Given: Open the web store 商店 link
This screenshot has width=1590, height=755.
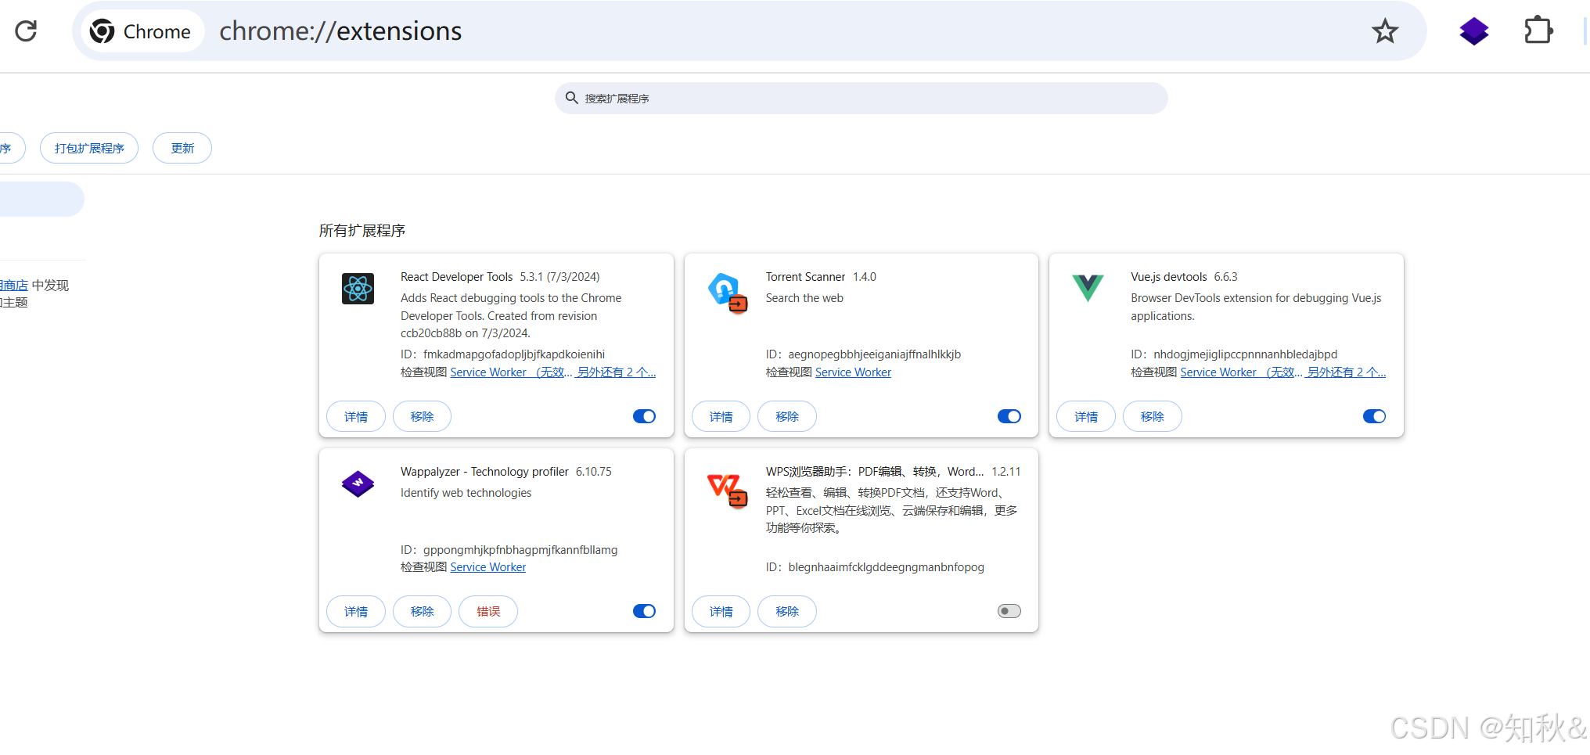Looking at the screenshot, I should pyautogui.click(x=14, y=286).
